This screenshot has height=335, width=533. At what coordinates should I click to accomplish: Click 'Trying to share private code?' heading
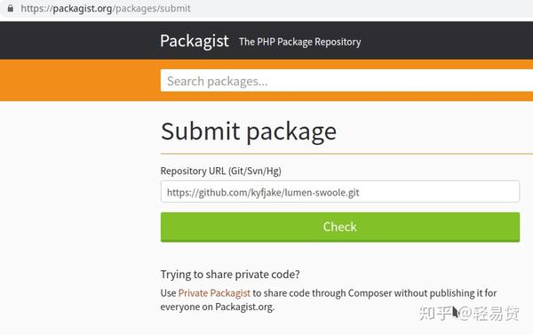point(230,274)
